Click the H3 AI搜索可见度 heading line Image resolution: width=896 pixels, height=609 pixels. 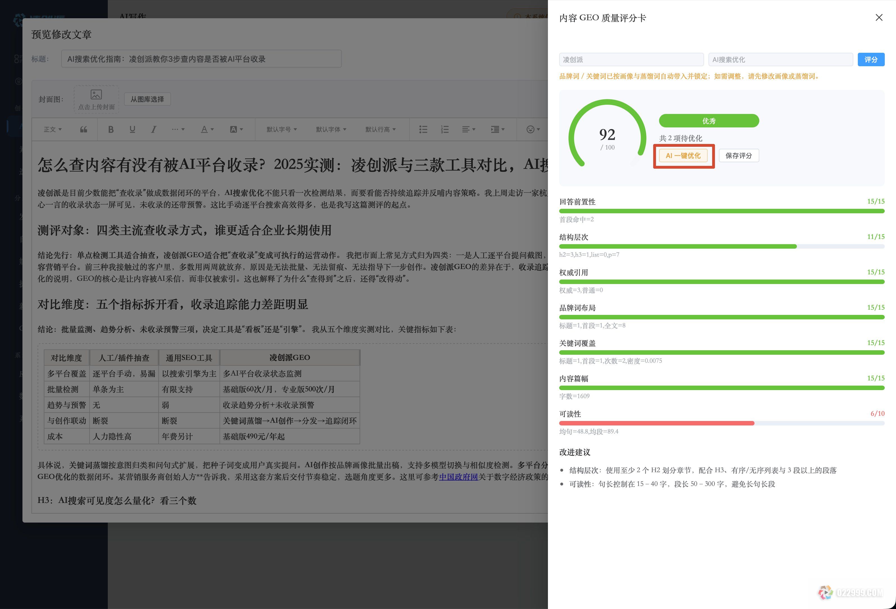point(117,501)
